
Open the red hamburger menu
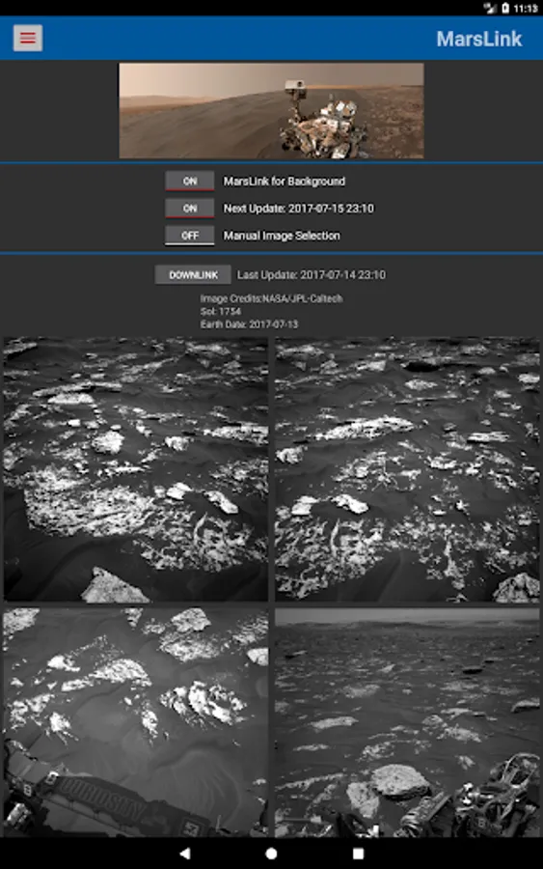(x=28, y=39)
